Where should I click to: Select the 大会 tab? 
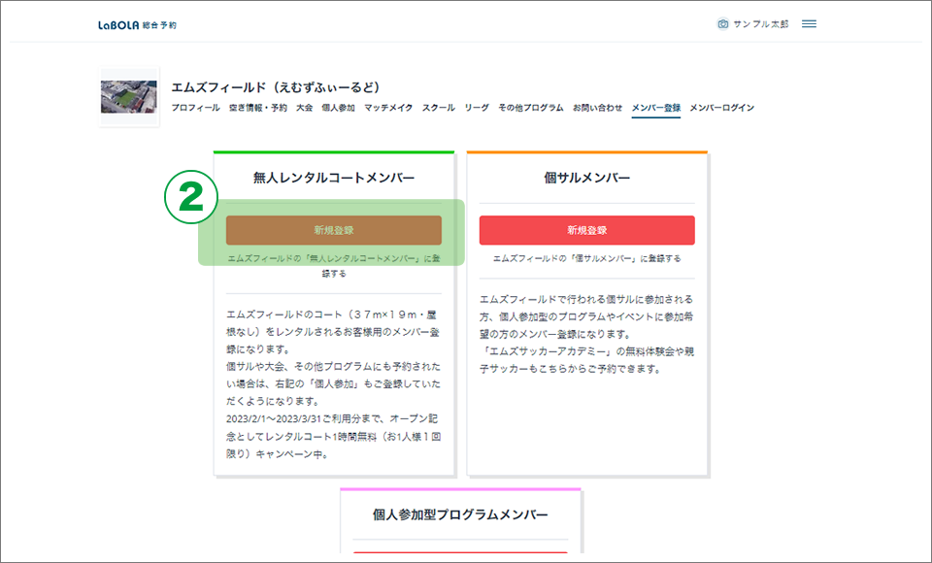[x=304, y=108]
